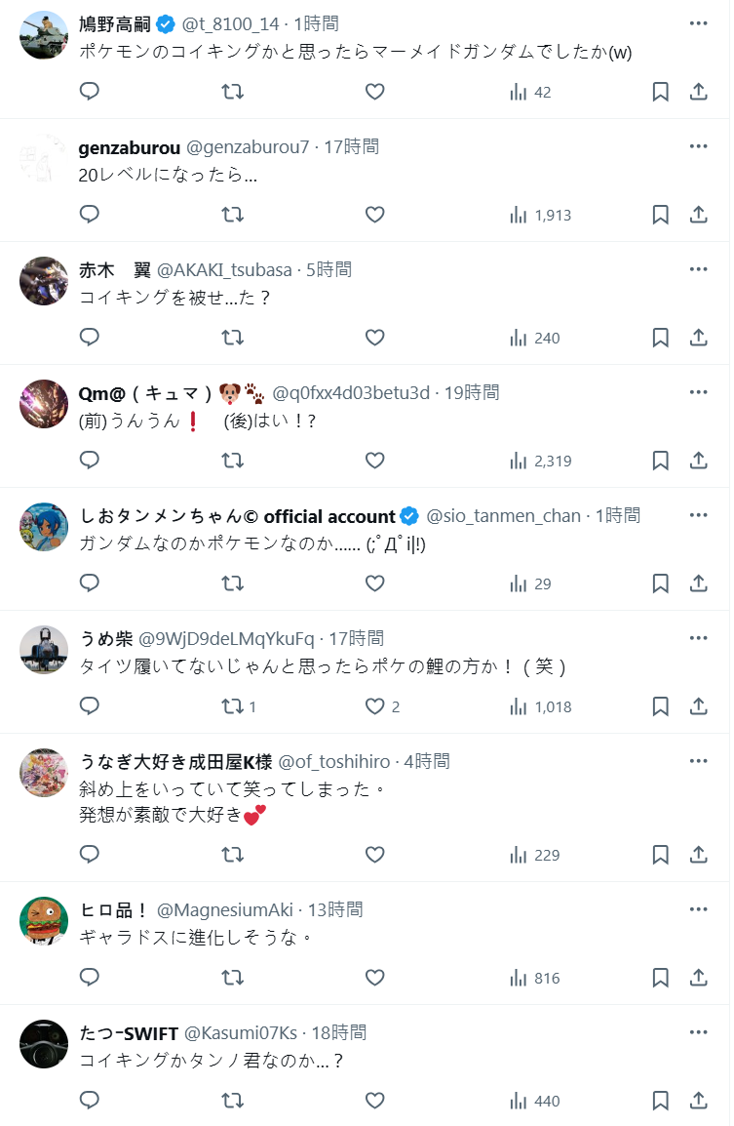The height and width of the screenshot is (1126, 734).
Task: Click たつ-SWIFT's profile avatar
Action: pos(44,1044)
